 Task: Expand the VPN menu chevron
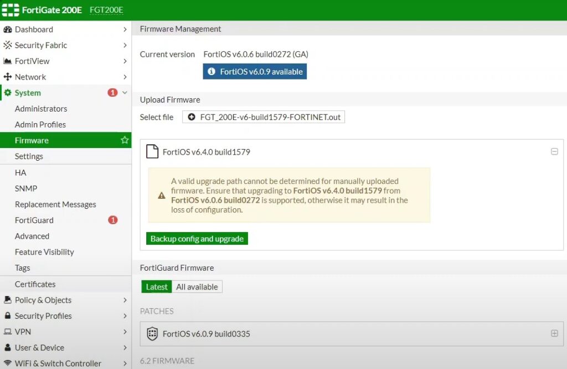[125, 331]
